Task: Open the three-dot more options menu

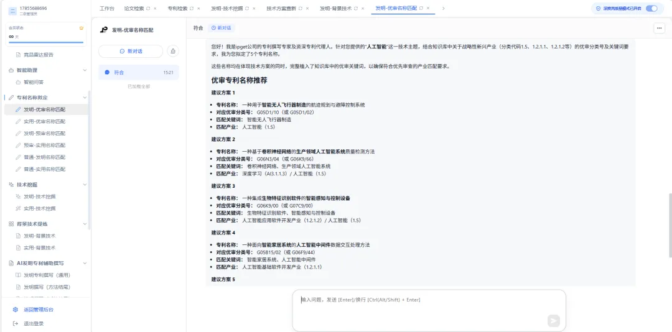Action: point(659,28)
